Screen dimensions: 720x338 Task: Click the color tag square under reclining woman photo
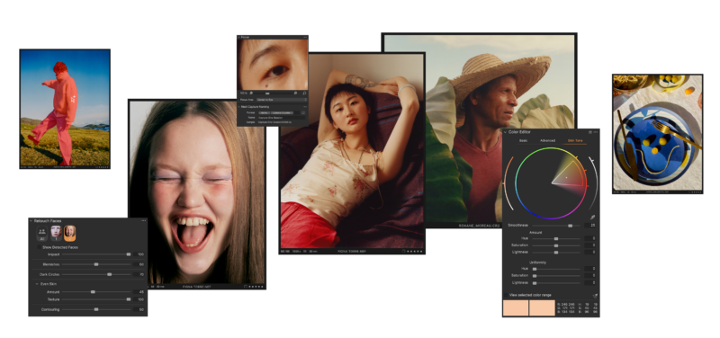coord(403,252)
